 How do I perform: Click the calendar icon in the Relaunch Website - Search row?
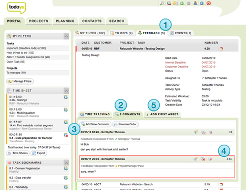click(221, 184)
